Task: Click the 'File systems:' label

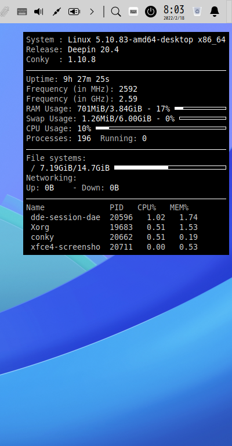Action: 56,158
